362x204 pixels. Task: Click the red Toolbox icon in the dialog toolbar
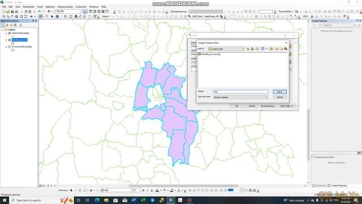(x=286, y=49)
